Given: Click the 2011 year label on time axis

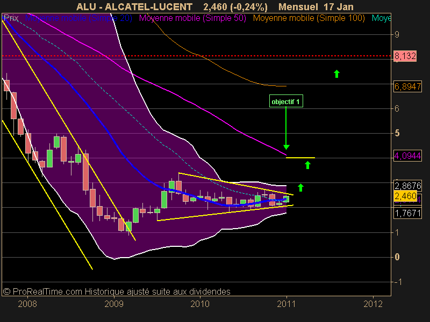Looking at the screenshot, I should [x=286, y=304].
